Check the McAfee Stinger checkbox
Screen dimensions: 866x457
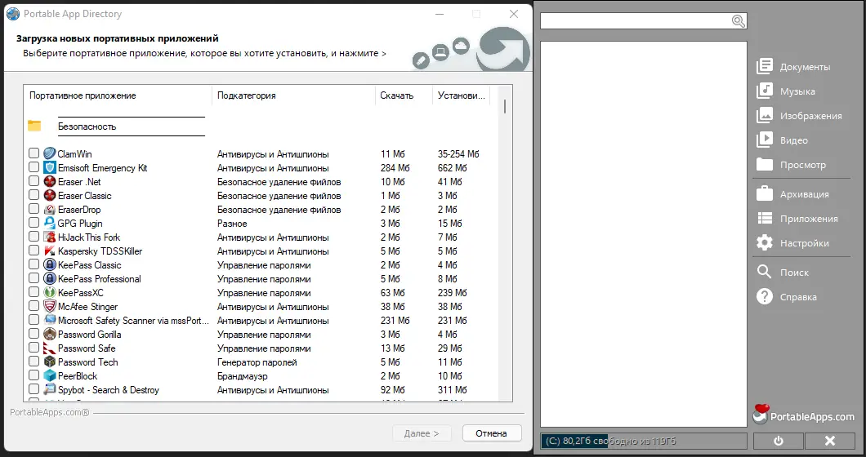point(33,305)
